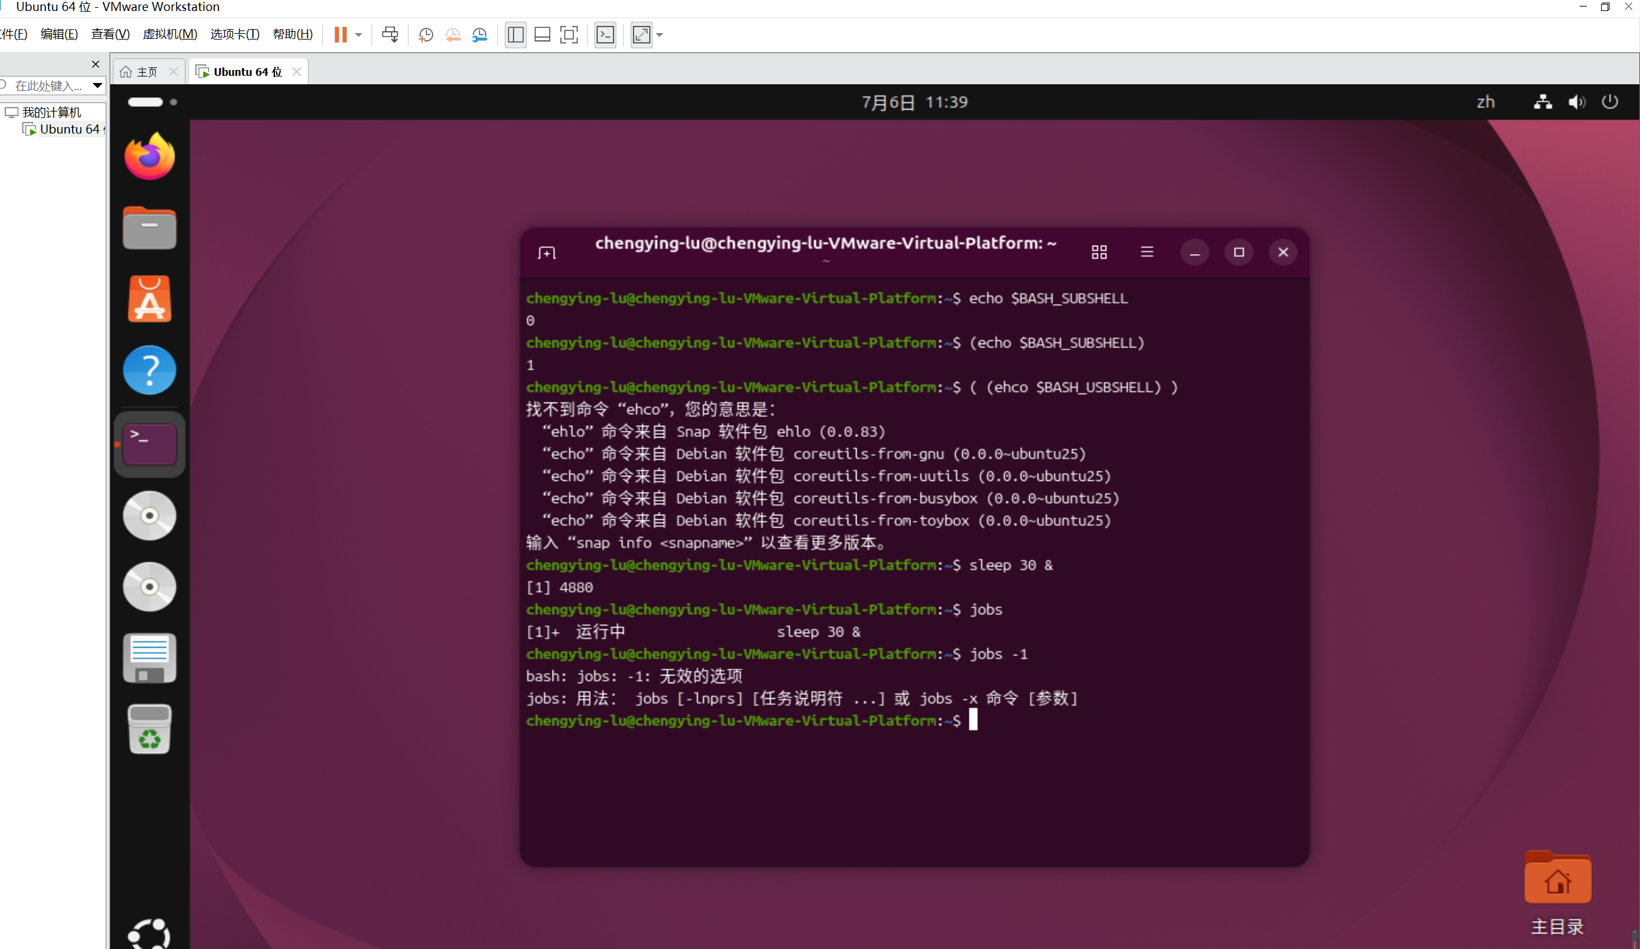Show applications with the Ubuntu logo

150,933
